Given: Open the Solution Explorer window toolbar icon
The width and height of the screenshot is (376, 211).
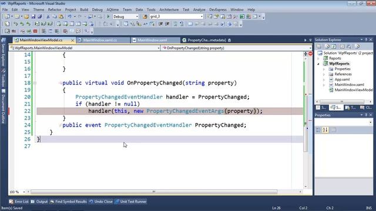Looking at the screenshot, I should (x=210, y=16).
